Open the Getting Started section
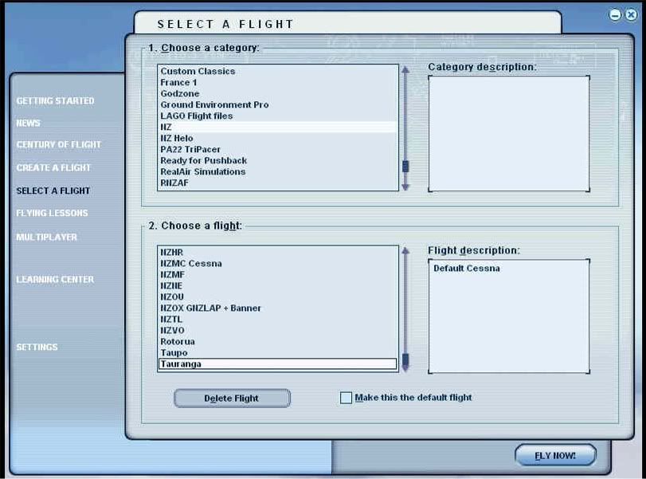The image size is (646, 479). tap(55, 101)
